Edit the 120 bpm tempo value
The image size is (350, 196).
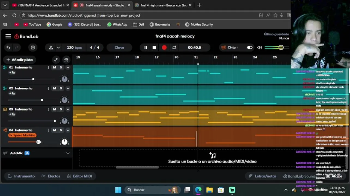coord(74,48)
